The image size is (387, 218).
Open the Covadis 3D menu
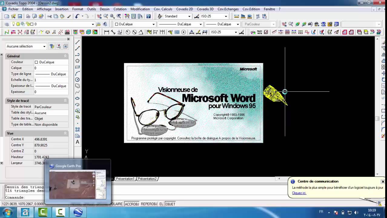click(205, 9)
